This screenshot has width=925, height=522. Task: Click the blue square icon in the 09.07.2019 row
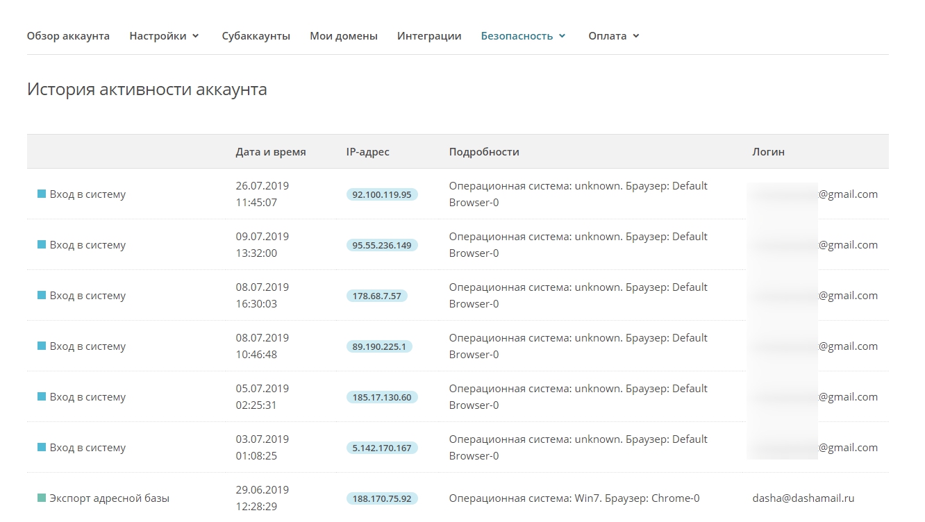[x=42, y=245]
